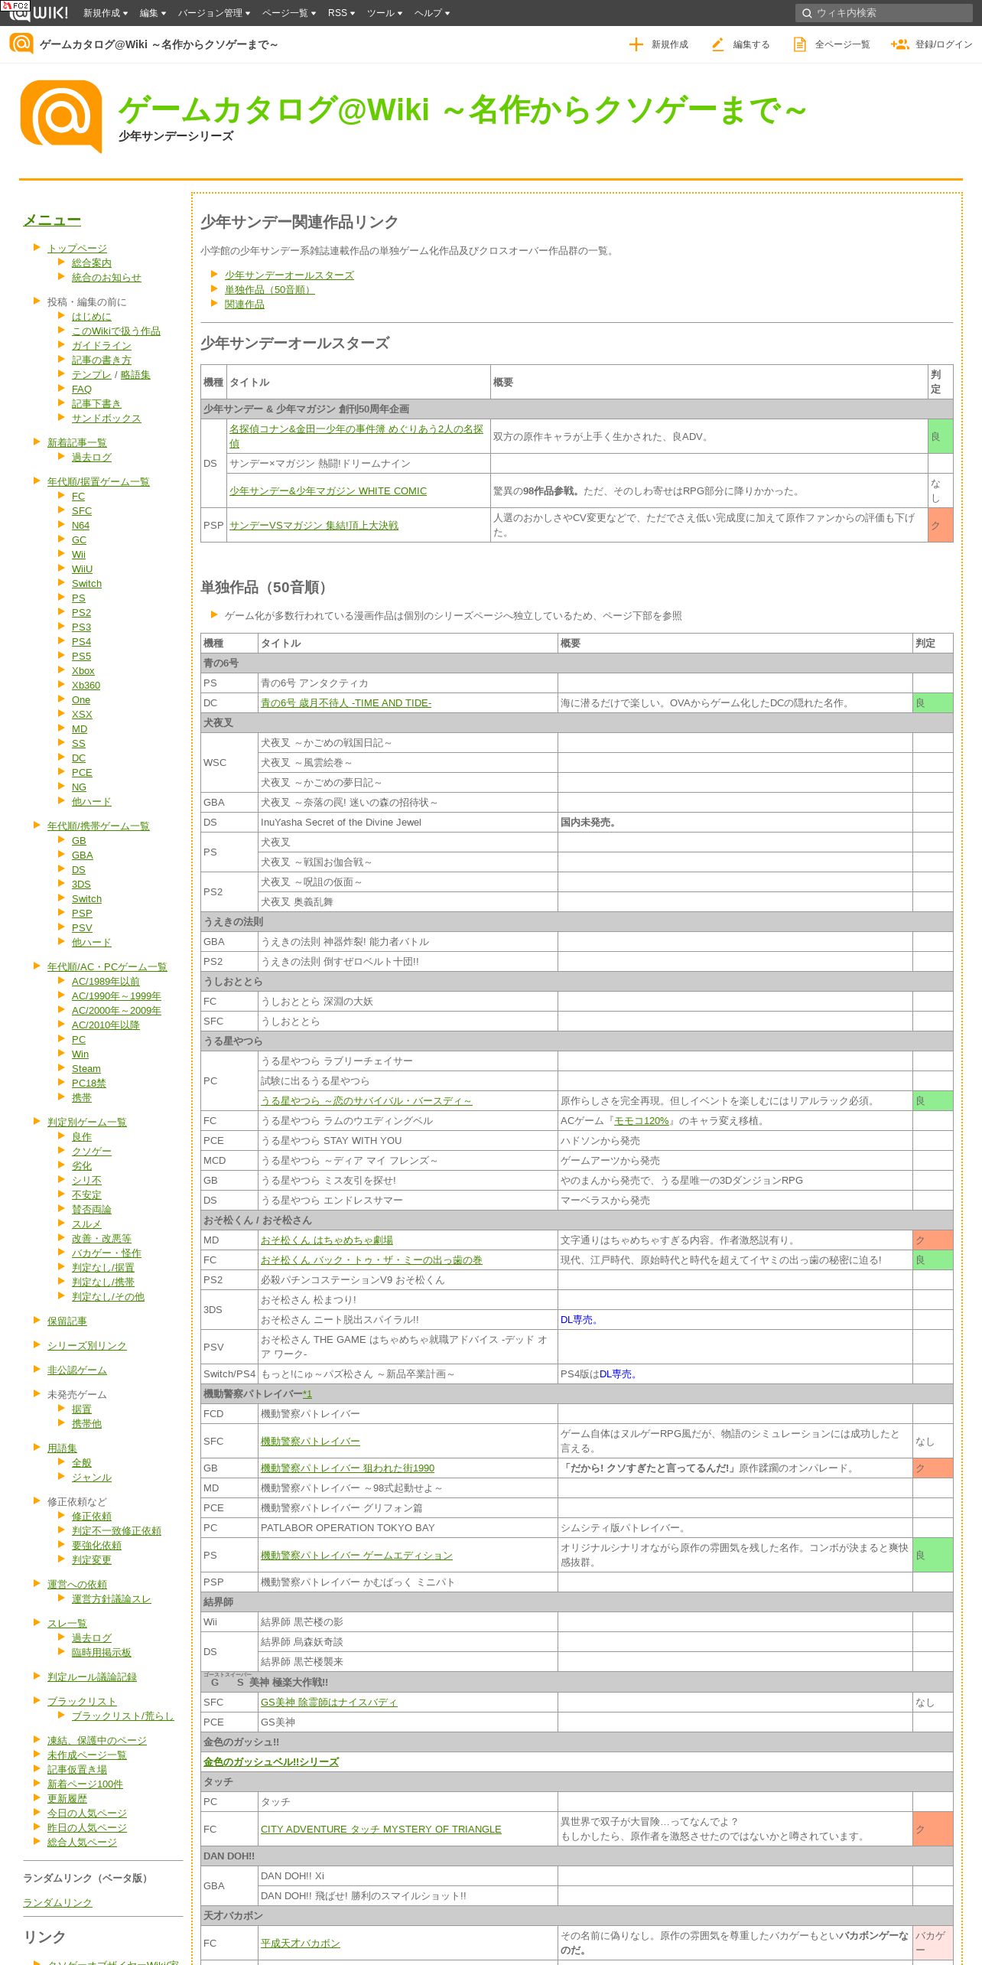Open クソゲー rating list link
This screenshot has height=1965, width=982.
click(92, 1152)
